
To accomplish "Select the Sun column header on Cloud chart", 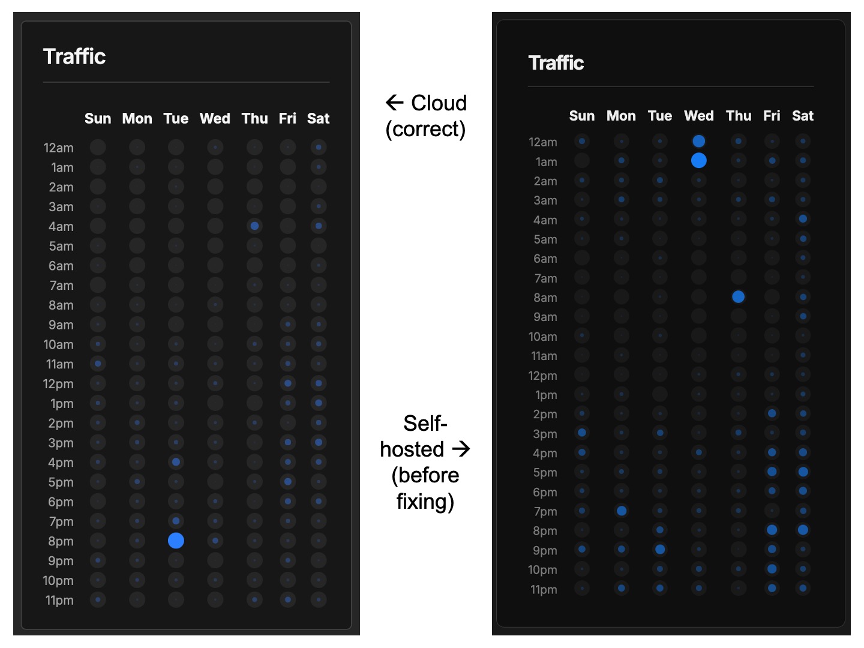I will pos(98,118).
